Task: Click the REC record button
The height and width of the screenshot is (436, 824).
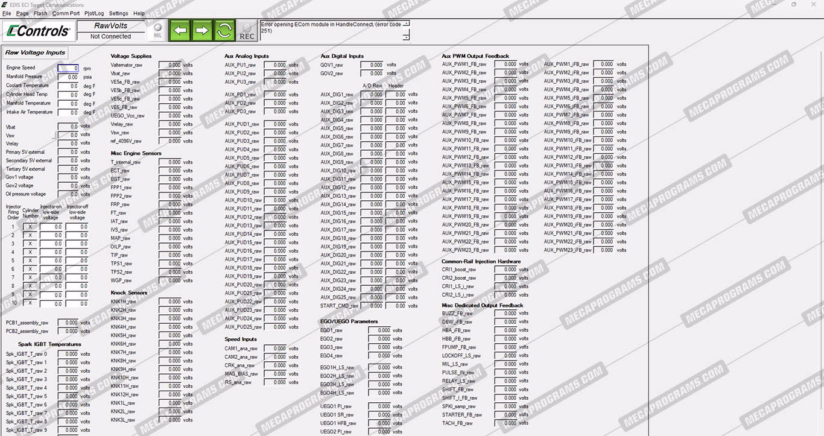Action: point(247,31)
